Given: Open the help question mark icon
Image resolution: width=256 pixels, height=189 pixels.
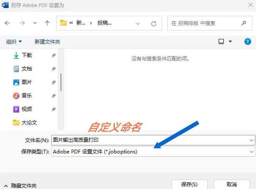Looking at the screenshot, I should click(248, 42).
